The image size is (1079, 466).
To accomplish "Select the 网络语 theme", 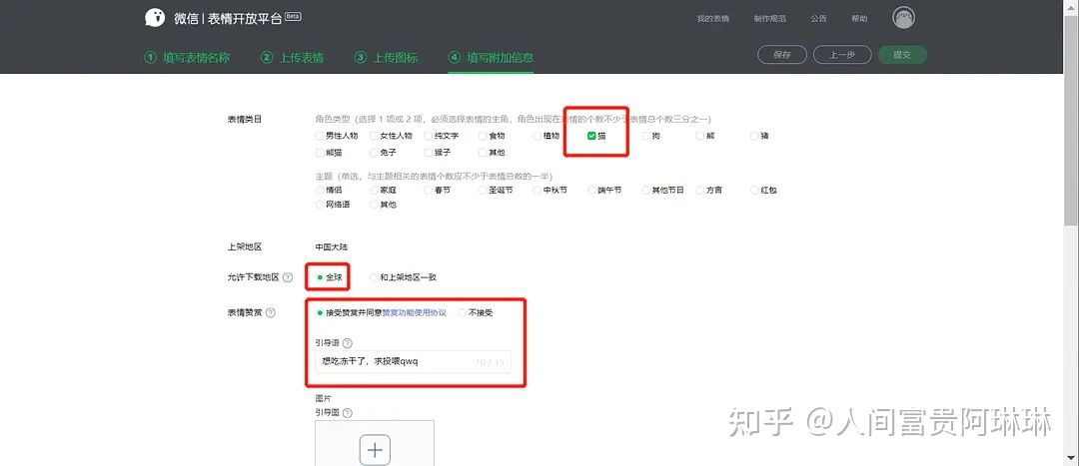I will coord(320,205).
